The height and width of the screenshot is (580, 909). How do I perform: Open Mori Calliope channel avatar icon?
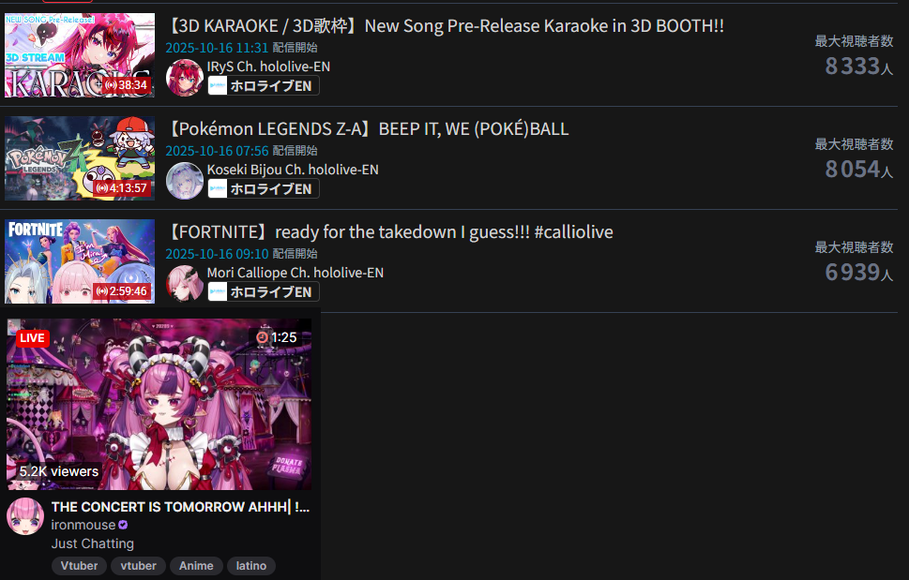[185, 284]
